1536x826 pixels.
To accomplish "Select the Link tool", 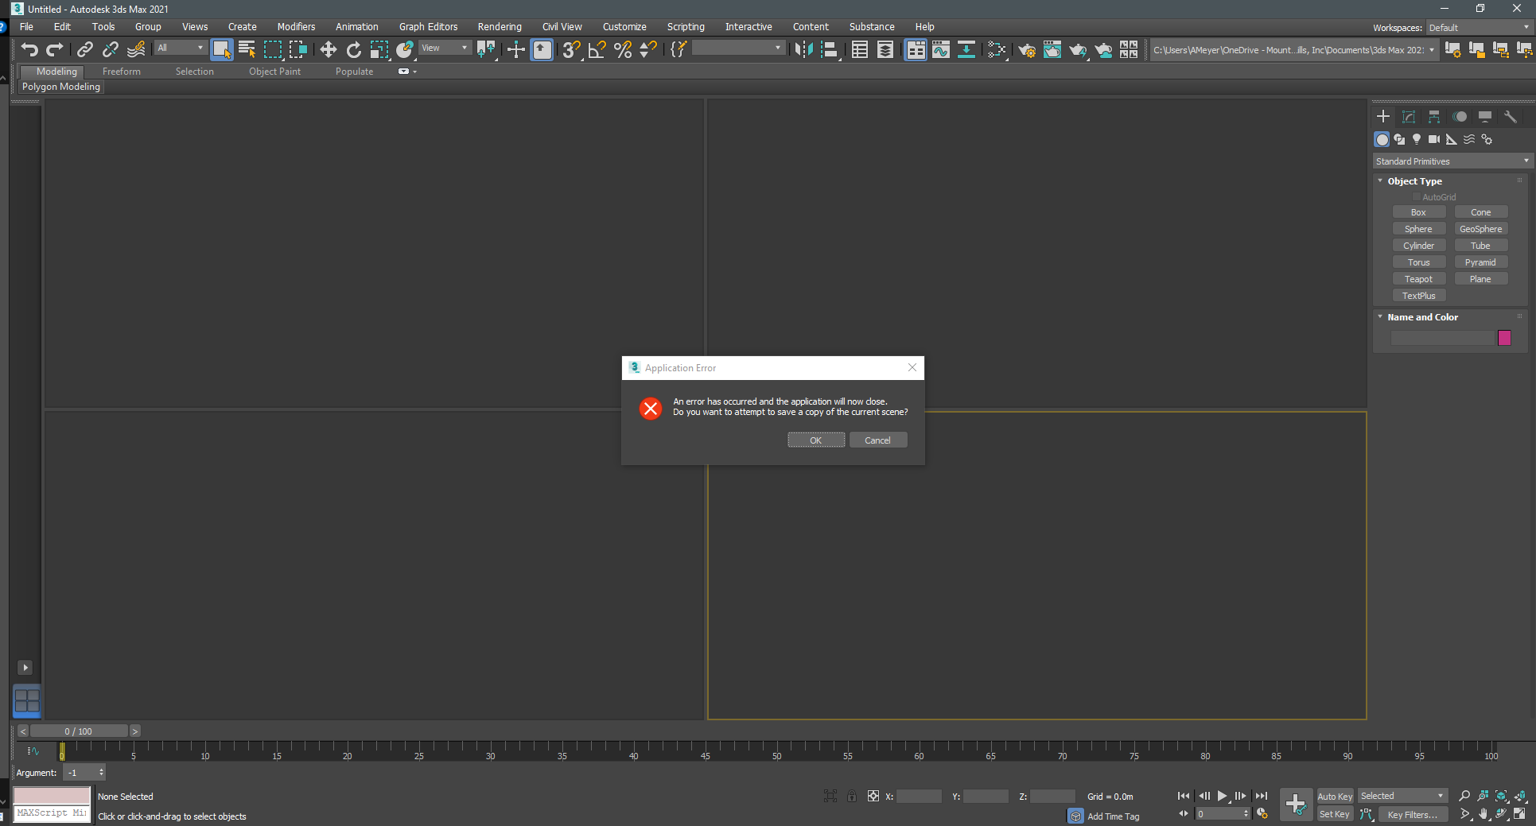I will click(84, 49).
